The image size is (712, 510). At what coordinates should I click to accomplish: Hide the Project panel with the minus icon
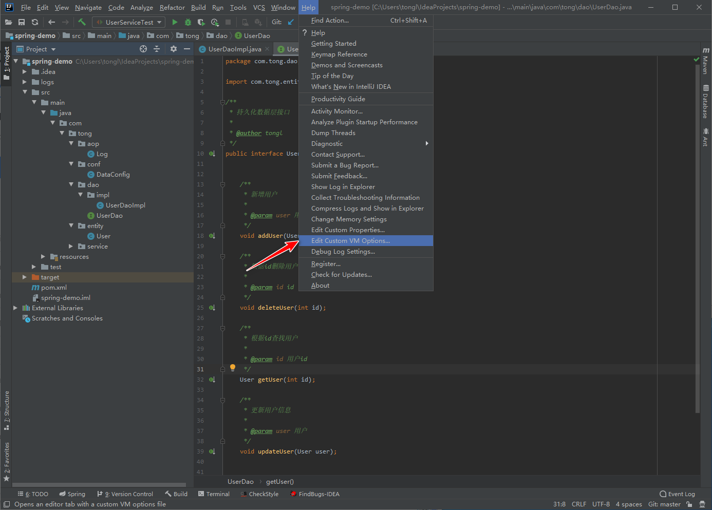[x=187, y=49]
